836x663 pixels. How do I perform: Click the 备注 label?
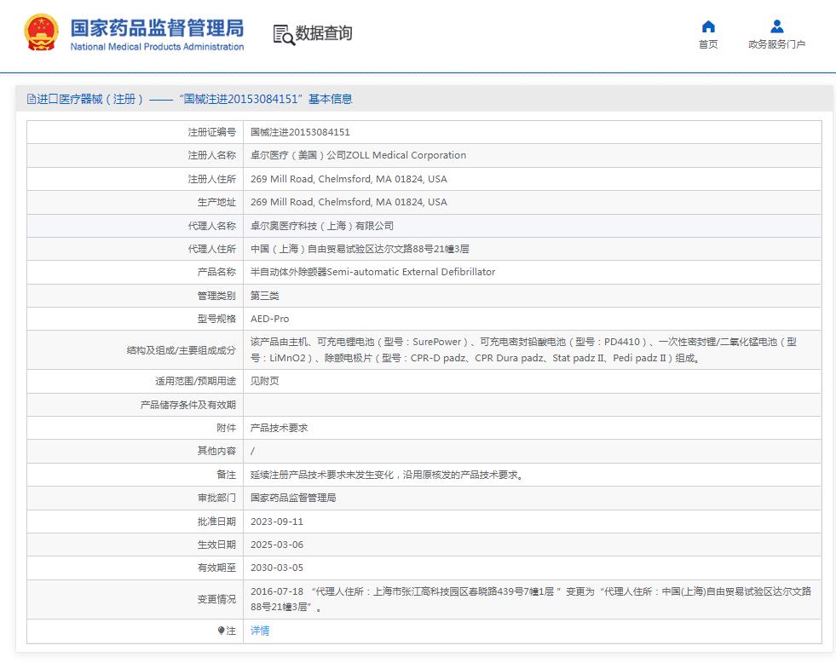pos(226,475)
